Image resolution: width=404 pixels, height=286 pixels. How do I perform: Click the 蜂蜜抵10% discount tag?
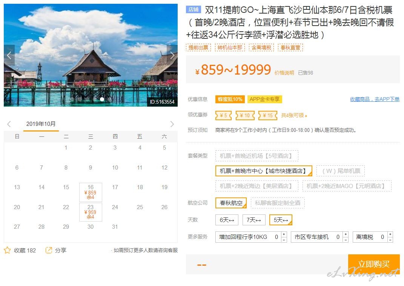click(230, 99)
